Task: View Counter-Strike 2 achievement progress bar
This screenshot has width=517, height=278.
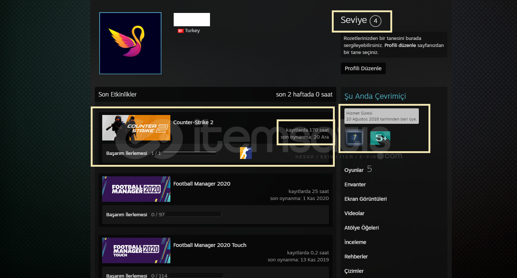Action: click(x=190, y=153)
